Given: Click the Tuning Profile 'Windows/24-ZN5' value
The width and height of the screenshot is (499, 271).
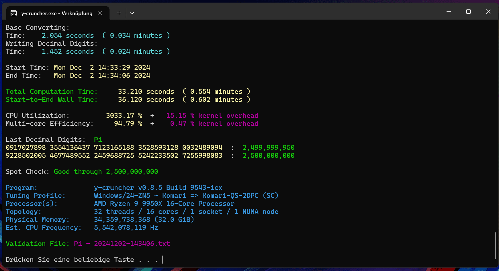Looking at the screenshot, I should (122, 196).
